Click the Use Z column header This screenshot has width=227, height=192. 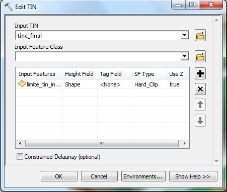coord(178,74)
